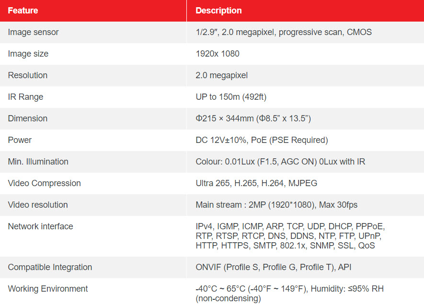Screen dimensions: 424x307
Task: Select the Power row label
Action: (20, 140)
